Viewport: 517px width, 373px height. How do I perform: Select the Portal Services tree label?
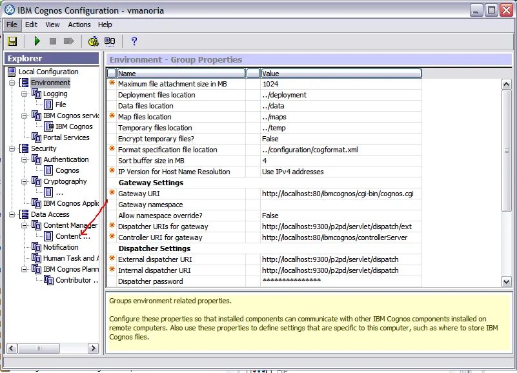click(x=66, y=137)
